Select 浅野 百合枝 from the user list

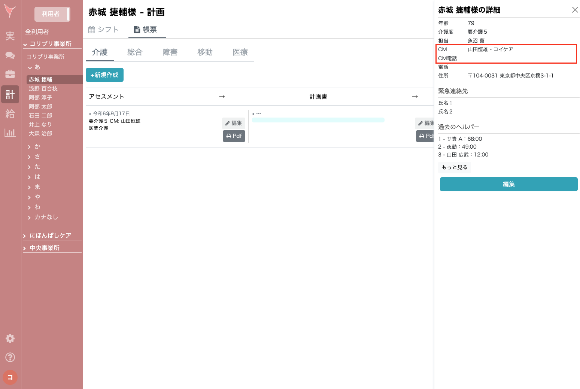(43, 88)
